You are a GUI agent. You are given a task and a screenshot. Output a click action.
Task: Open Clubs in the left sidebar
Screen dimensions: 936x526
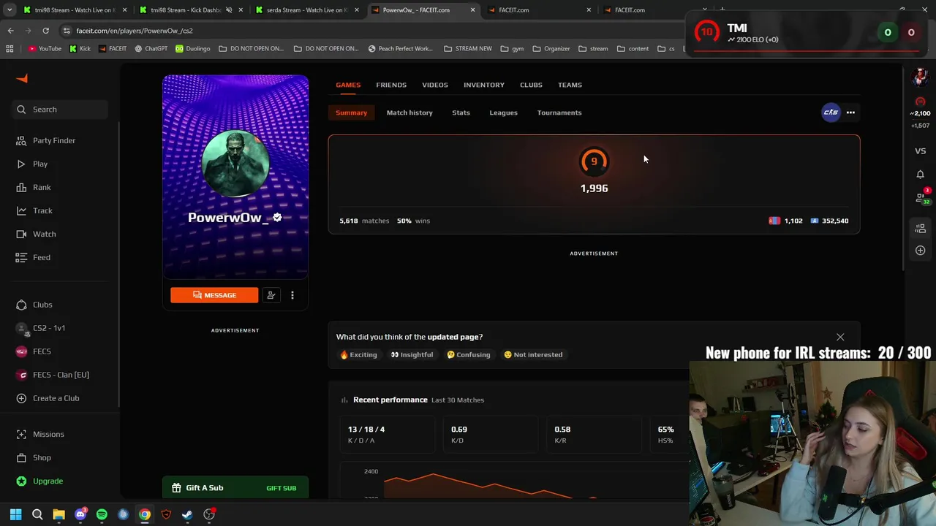coord(34,305)
